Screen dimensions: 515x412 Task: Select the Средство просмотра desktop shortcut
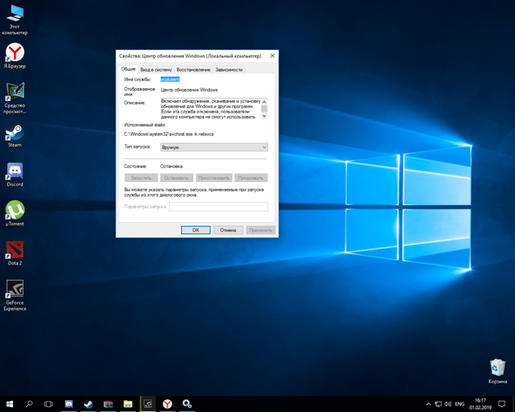pyautogui.click(x=15, y=98)
